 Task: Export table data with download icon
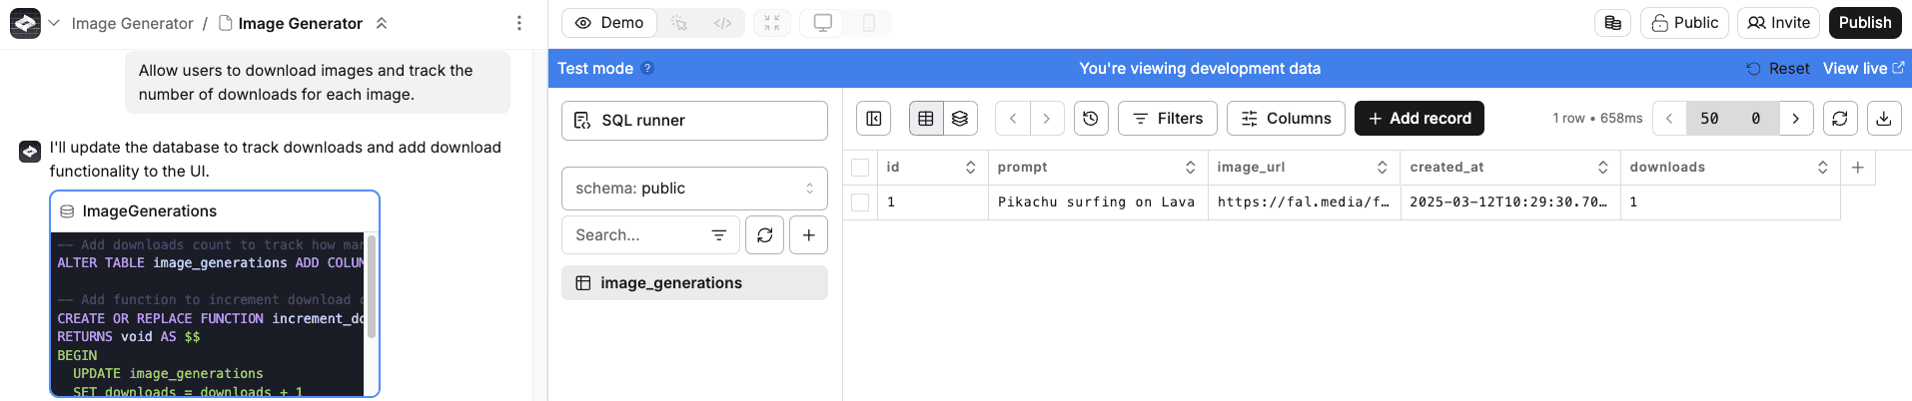[1883, 119]
